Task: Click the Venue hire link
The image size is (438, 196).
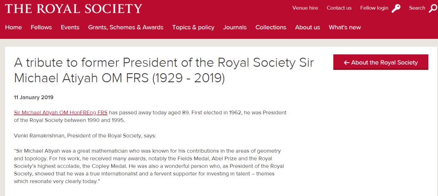Action: pos(305,8)
